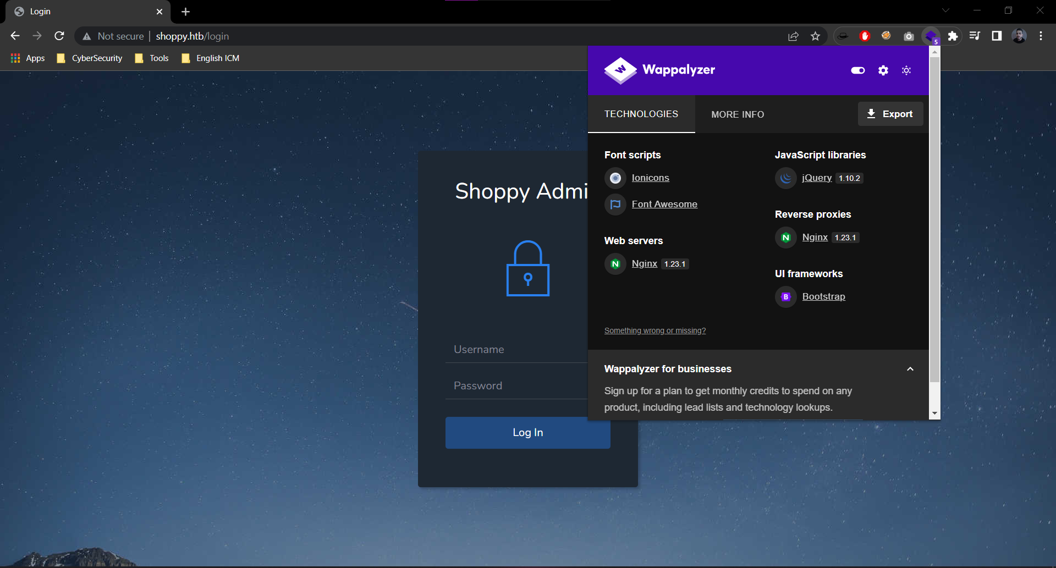Open the CyberSecurity bookmarks folder
The image size is (1056, 568).
(x=90, y=58)
